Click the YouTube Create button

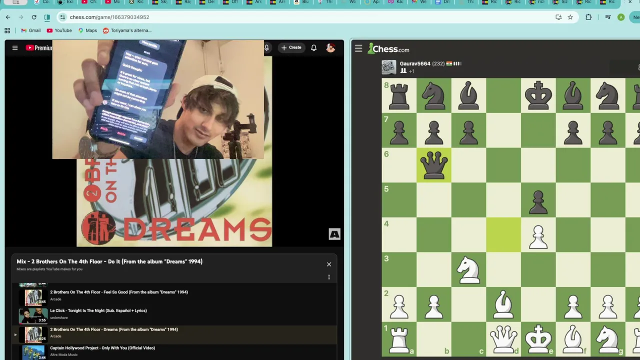[291, 47]
